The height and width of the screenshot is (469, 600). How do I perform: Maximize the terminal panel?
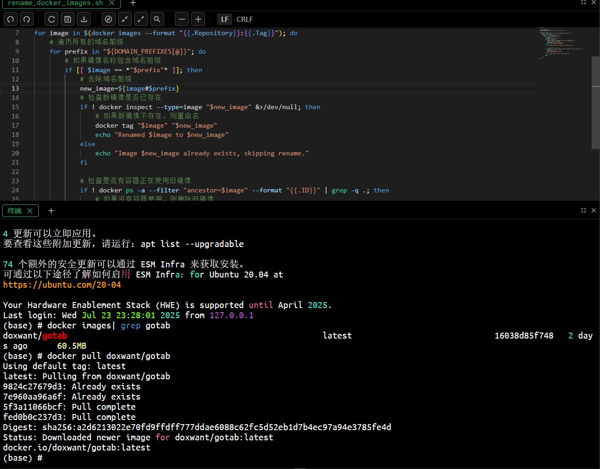click(x=583, y=210)
